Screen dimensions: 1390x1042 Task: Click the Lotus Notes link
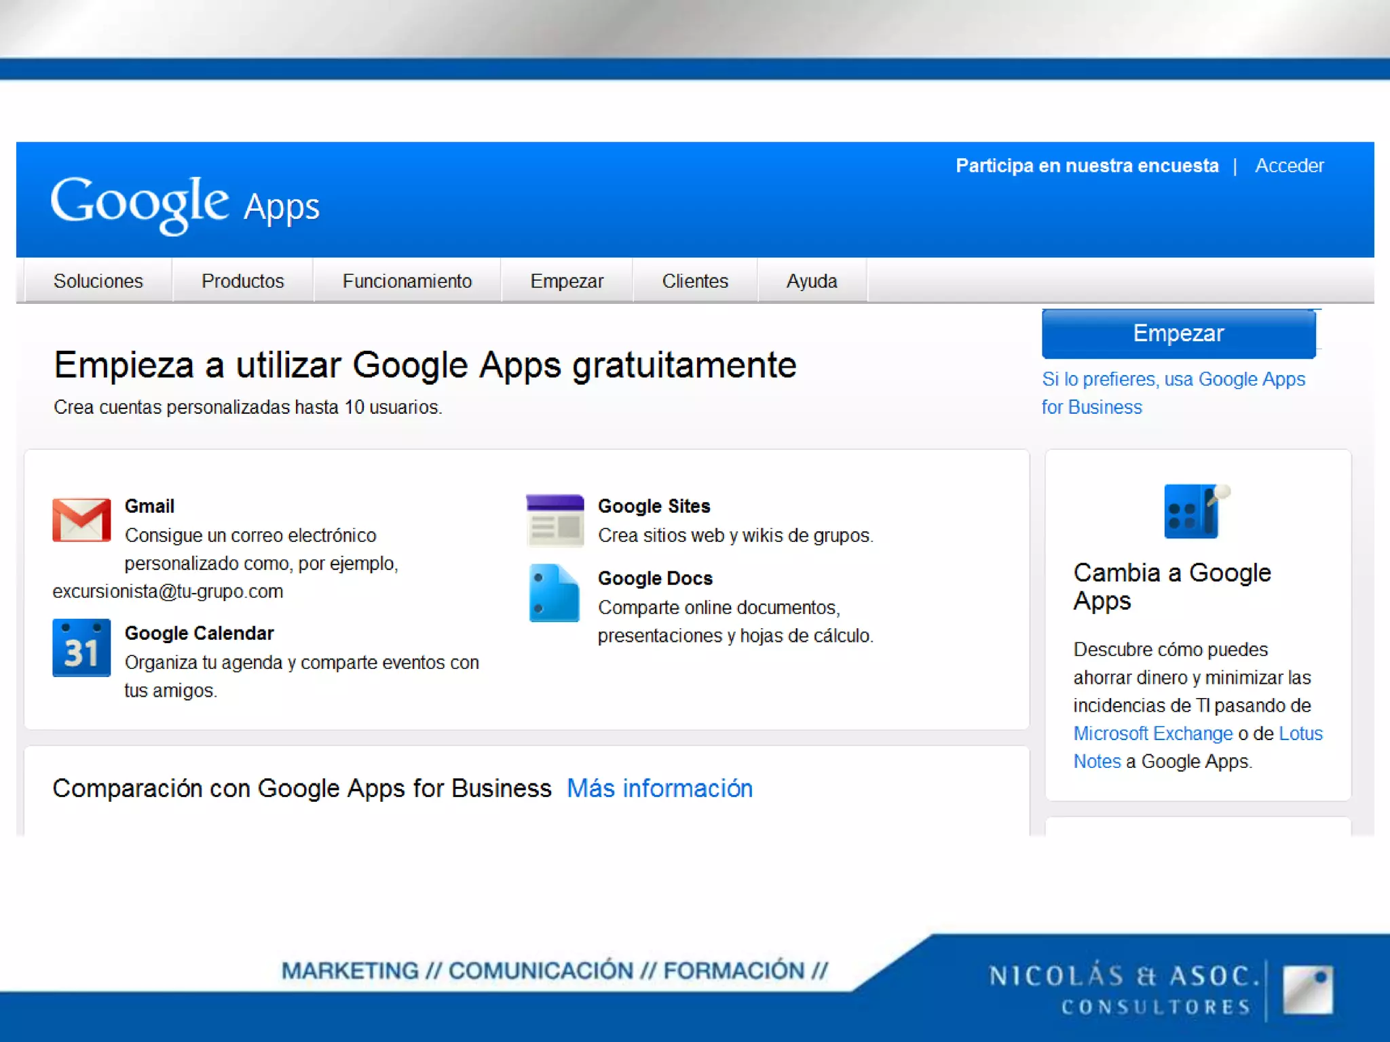[x=1300, y=733]
